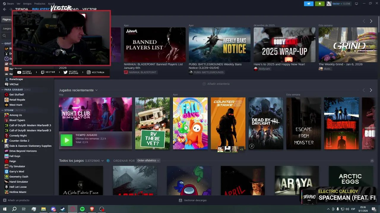
Task: Click the Hell Let Loose sidebar icon
Action: point(7,187)
